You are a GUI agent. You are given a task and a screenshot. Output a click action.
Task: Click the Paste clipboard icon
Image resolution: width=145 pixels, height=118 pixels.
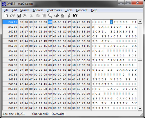pos(44,15)
